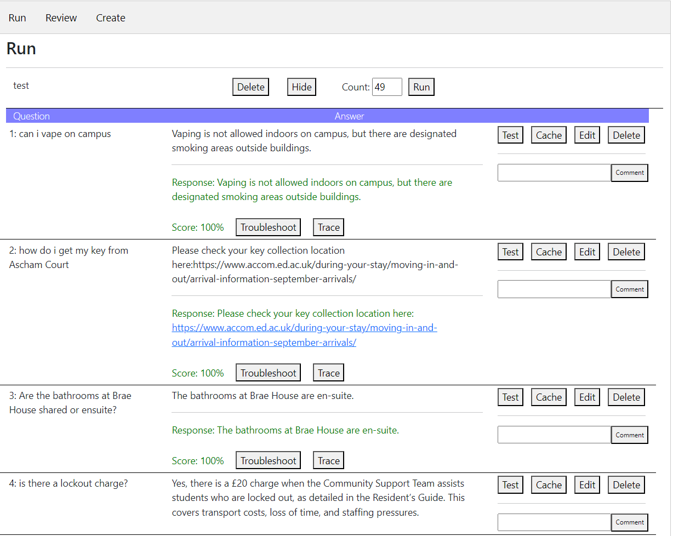The width and height of the screenshot is (673, 536).
Task: Click the Hide button for test
Action: [301, 87]
